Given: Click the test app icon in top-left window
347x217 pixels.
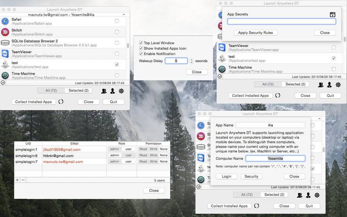Looking at the screenshot, I should tap(5, 65).
